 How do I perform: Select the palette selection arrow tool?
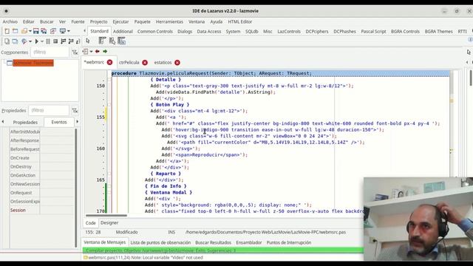tap(88, 41)
